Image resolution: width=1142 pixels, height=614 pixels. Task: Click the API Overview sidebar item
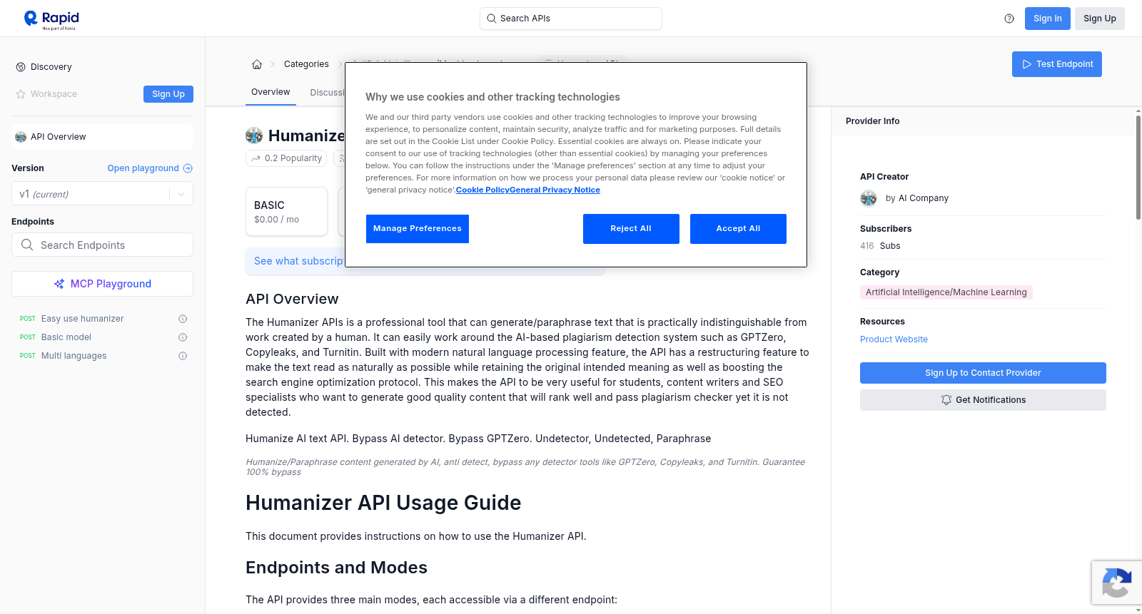tap(102, 137)
